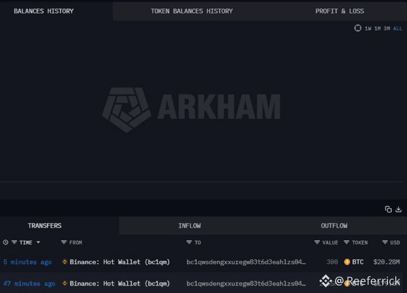Click Binance Hot Wallet in 5-minute row

(x=119, y=262)
